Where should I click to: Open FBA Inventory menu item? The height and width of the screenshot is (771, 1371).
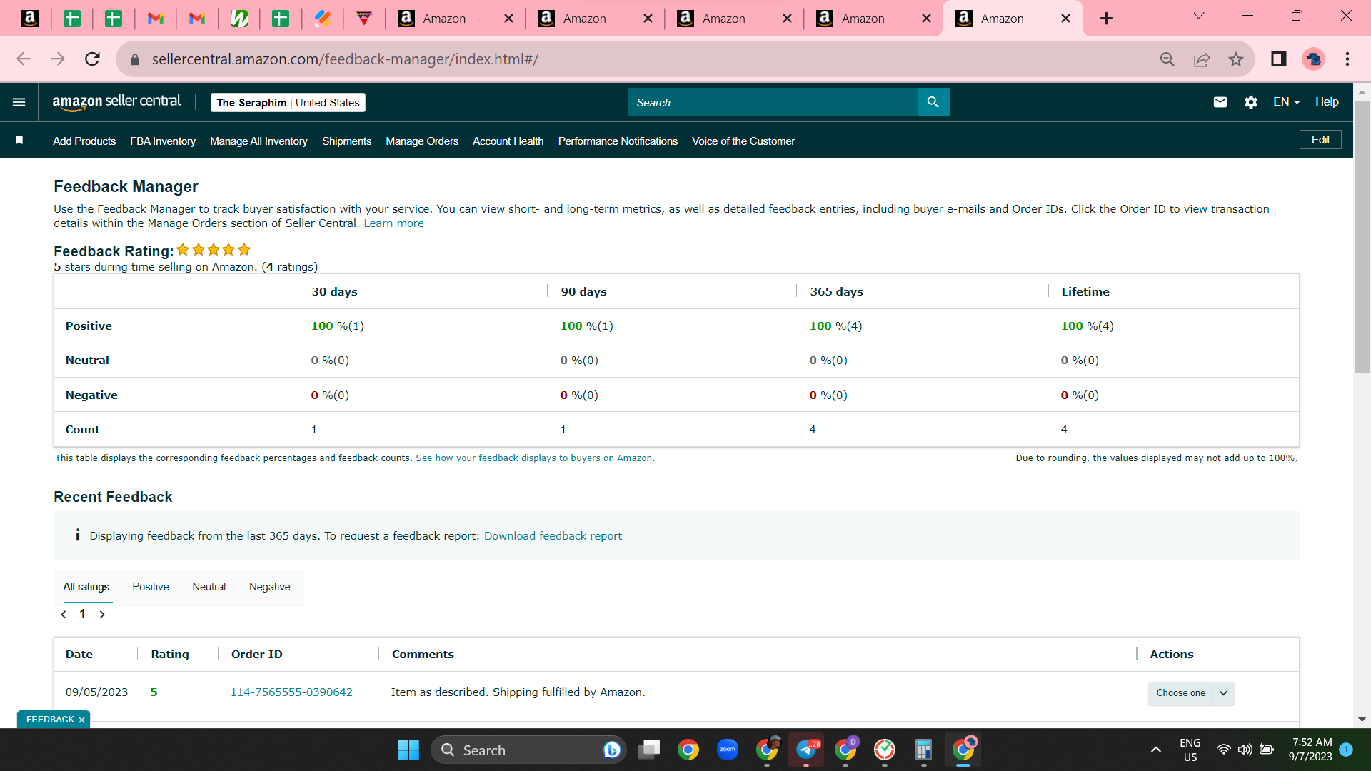coord(163,141)
